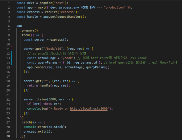Click 'process.env.NODE_ENV' on line 2
Image resolution: width=182 pixels, height=140 pixels.
[x=77, y=8]
